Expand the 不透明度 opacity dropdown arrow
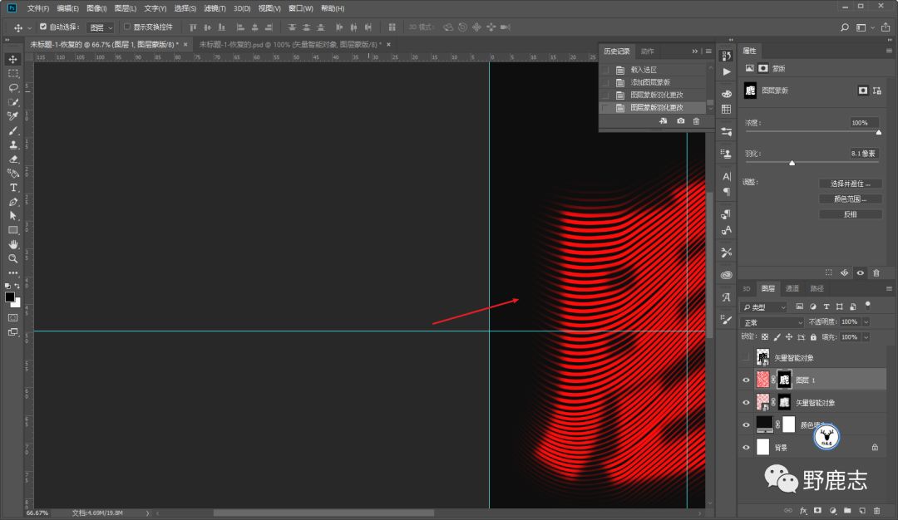The height and width of the screenshot is (520, 898). [866, 322]
